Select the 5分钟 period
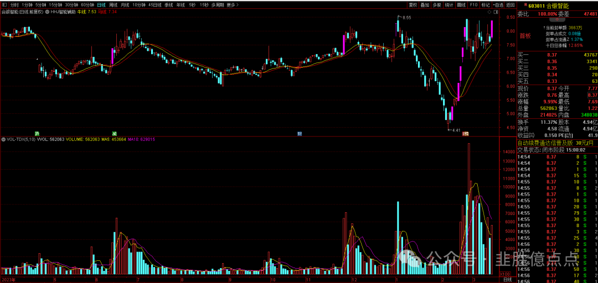598x283 pixels. pyautogui.click(x=40, y=6)
